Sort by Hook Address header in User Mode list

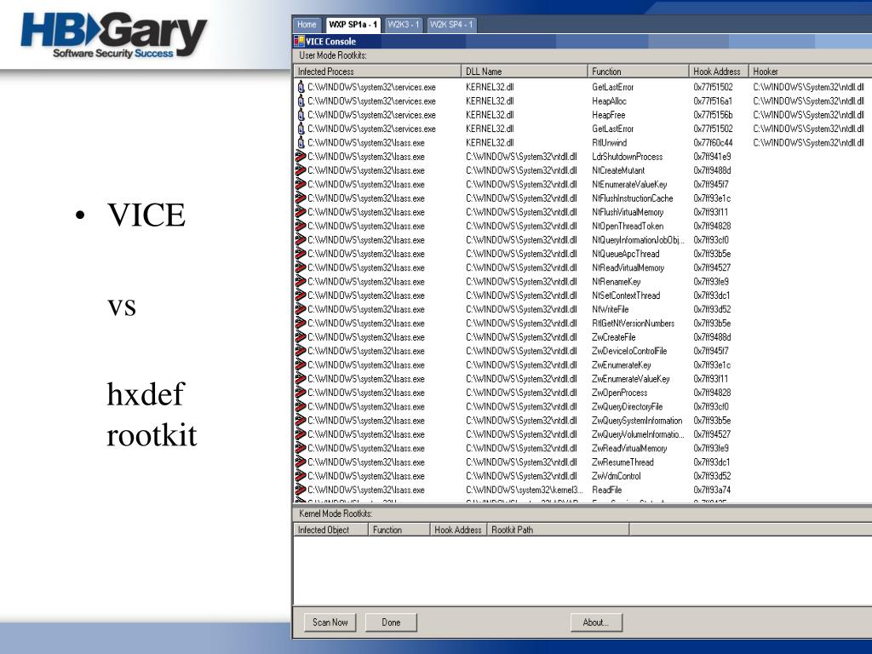[719, 72]
